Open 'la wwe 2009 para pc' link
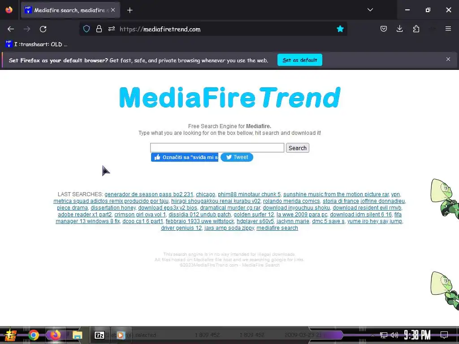 tap(302, 215)
